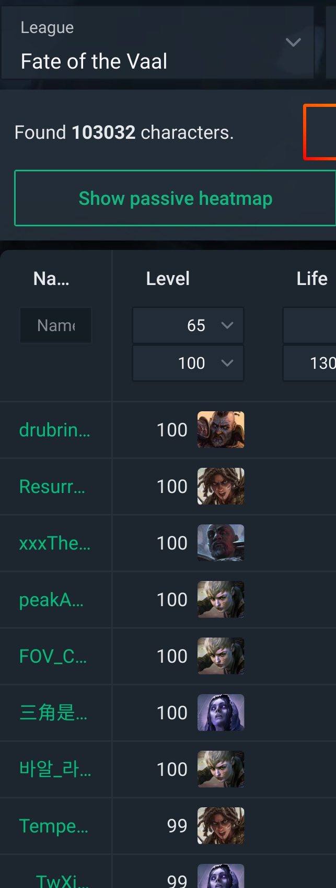Image resolution: width=336 pixels, height=888 pixels.
Task: Click FOV_C's class portrait icon
Action: (x=221, y=656)
